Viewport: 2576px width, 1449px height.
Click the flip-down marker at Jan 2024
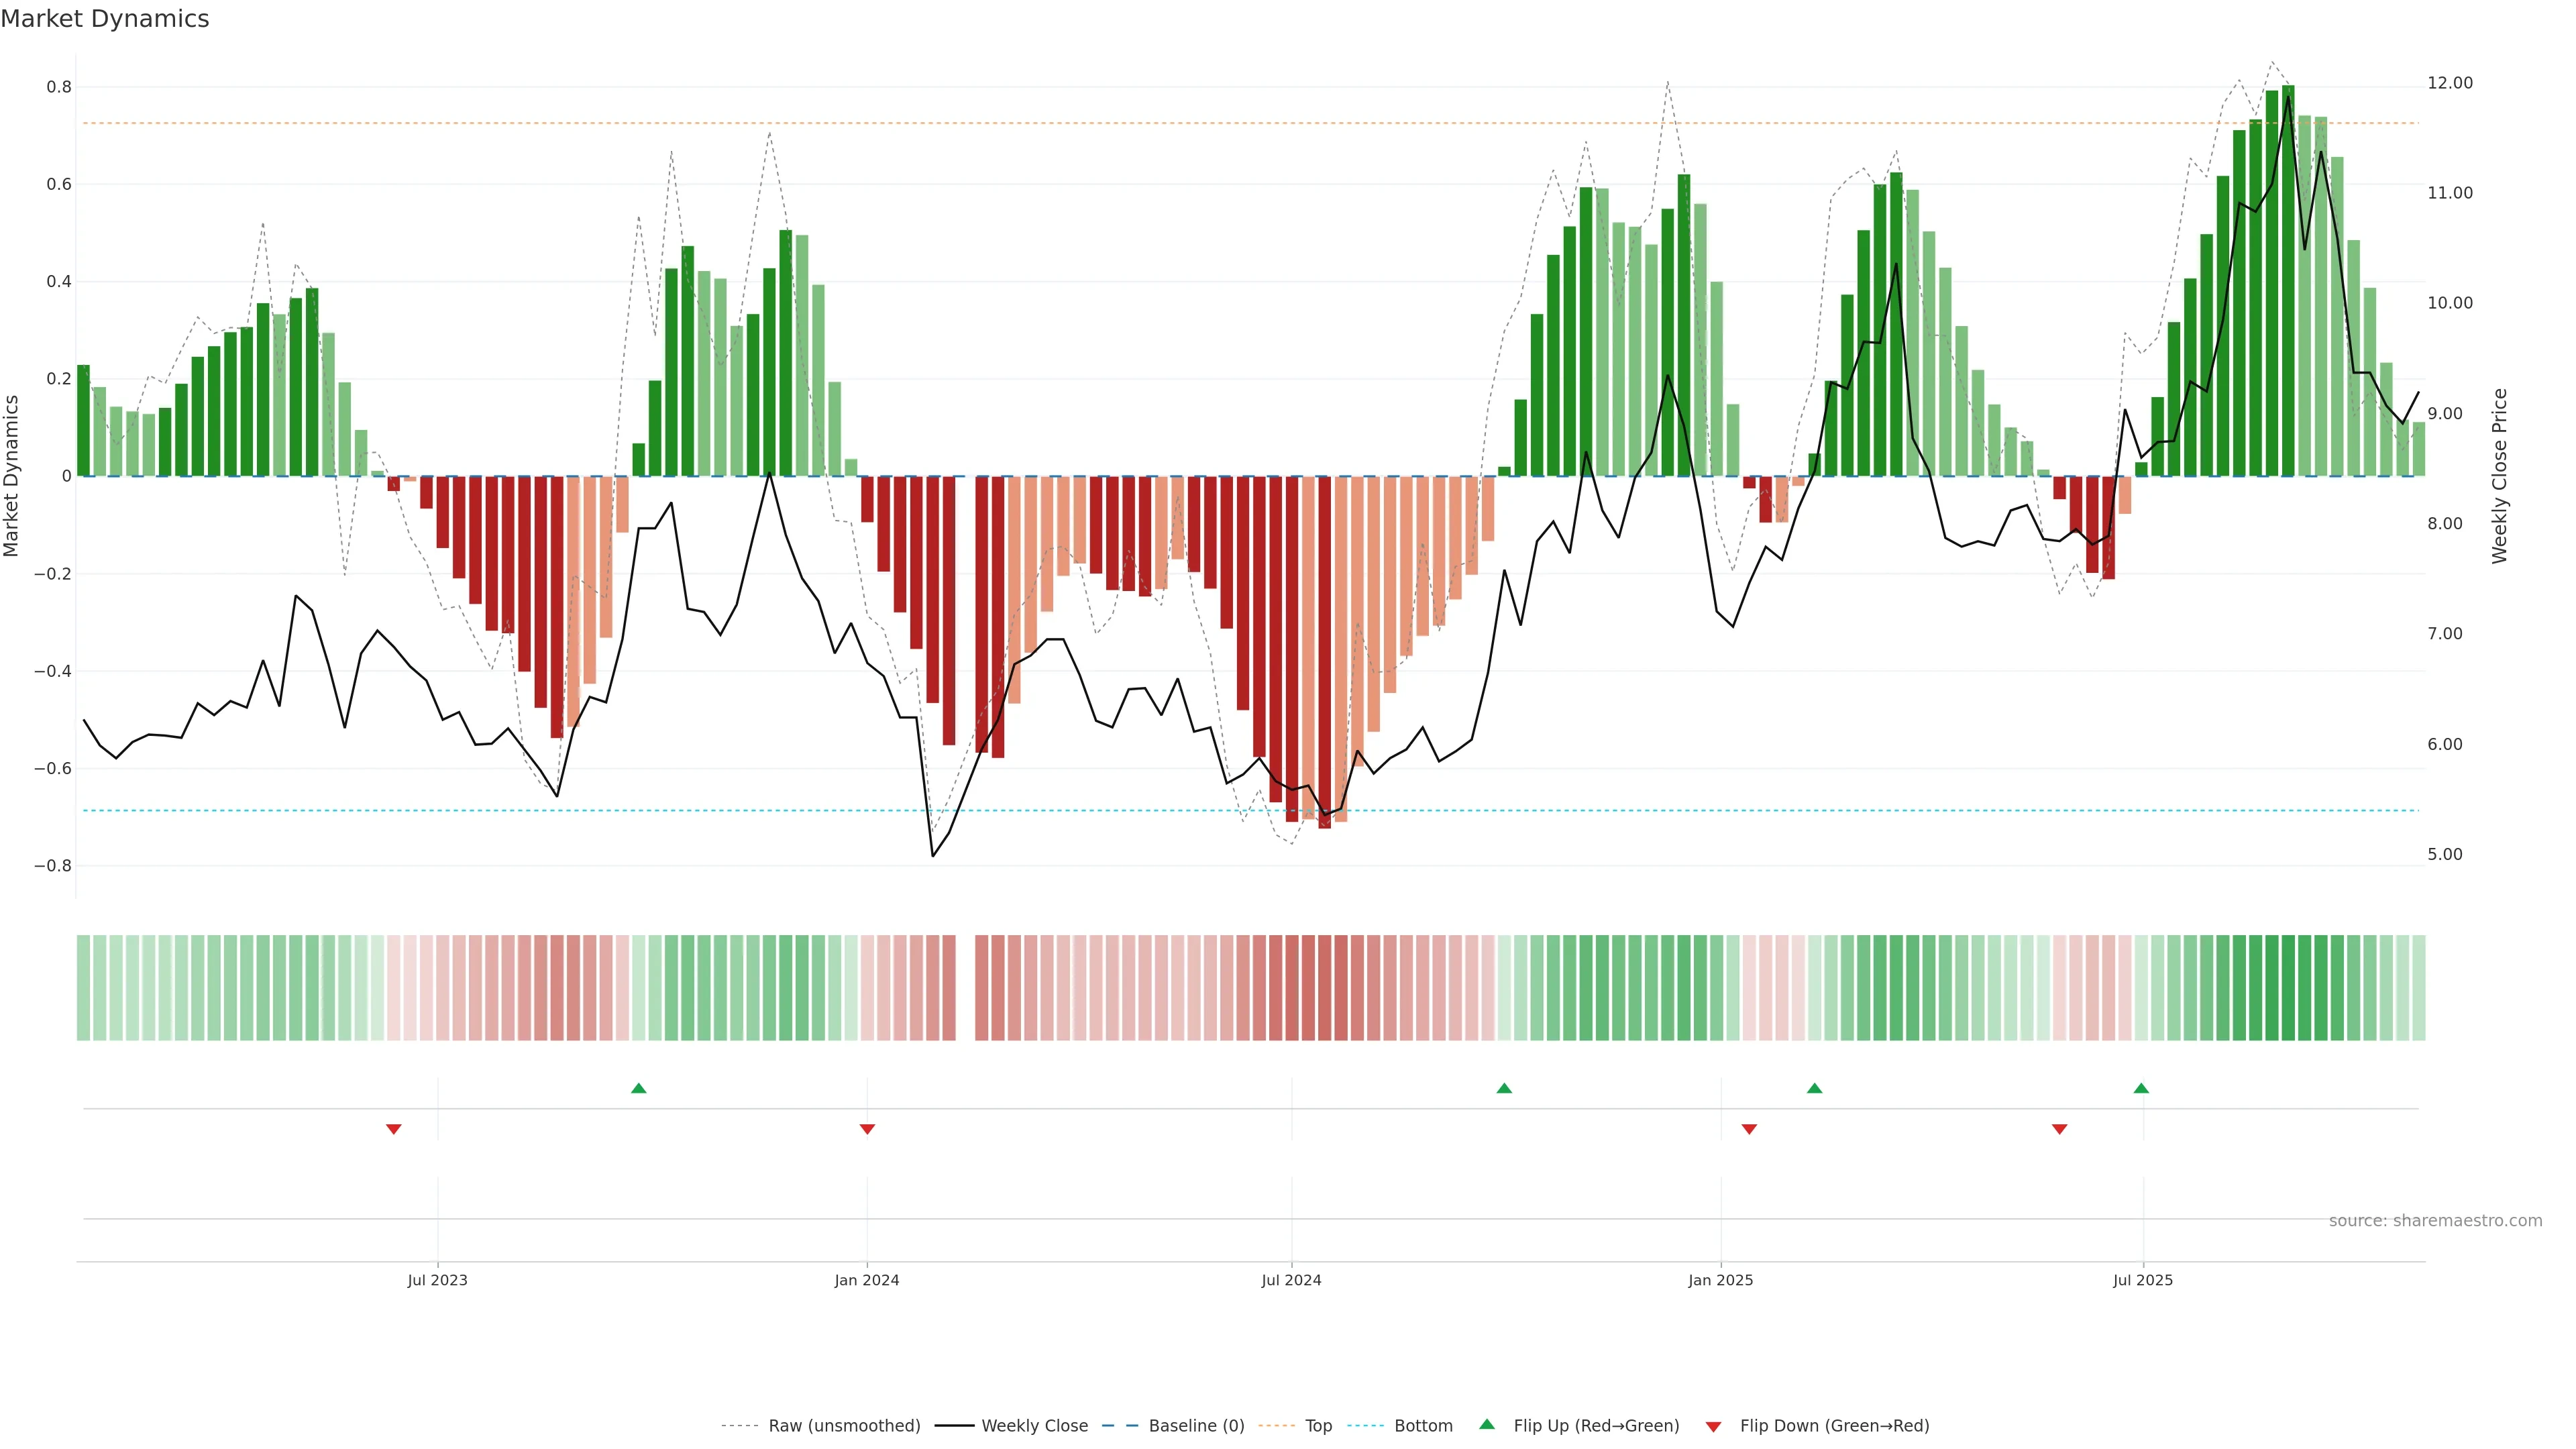tap(867, 1129)
